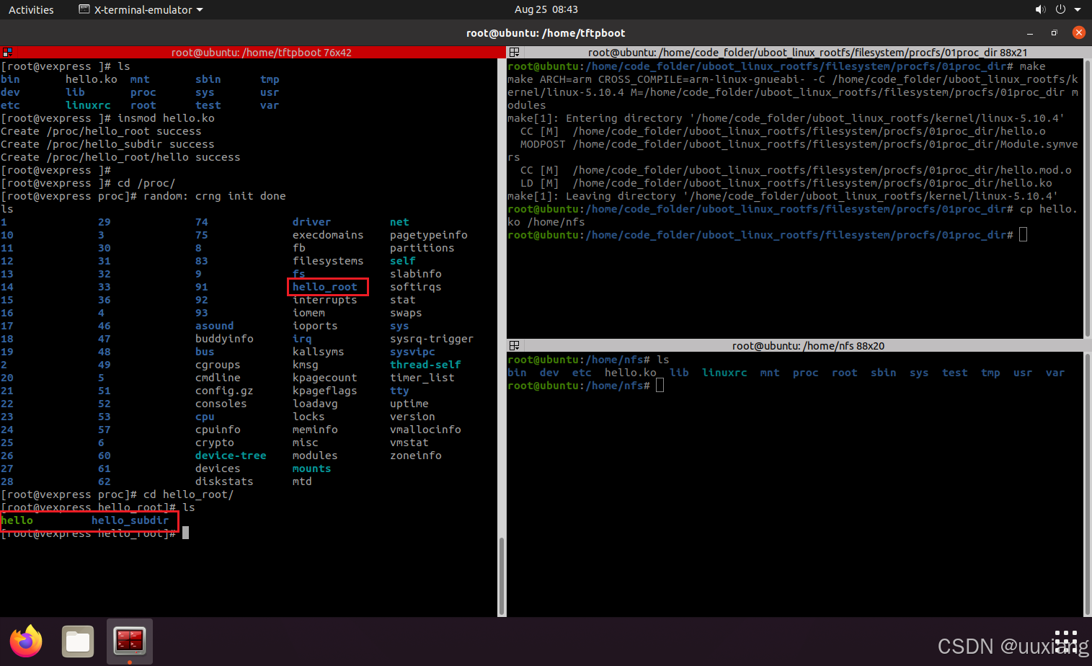Click config.gz entry in proc listing

224,391
